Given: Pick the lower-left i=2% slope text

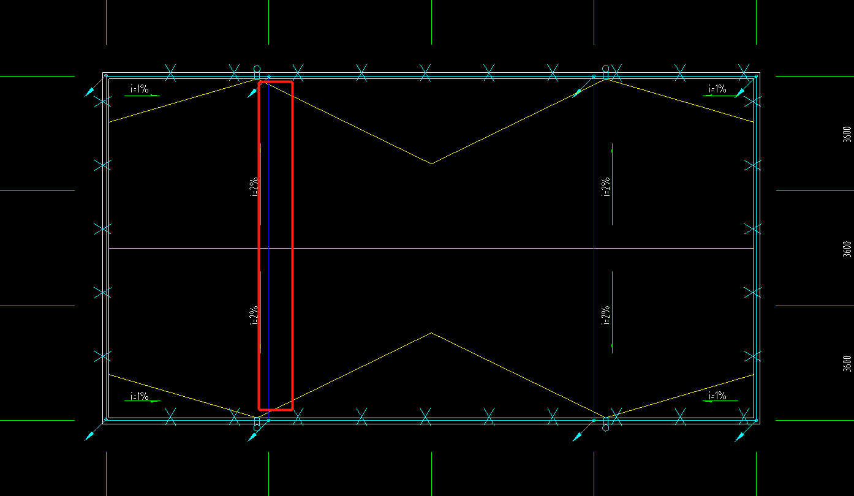Looking at the screenshot, I should coord(254,315).
